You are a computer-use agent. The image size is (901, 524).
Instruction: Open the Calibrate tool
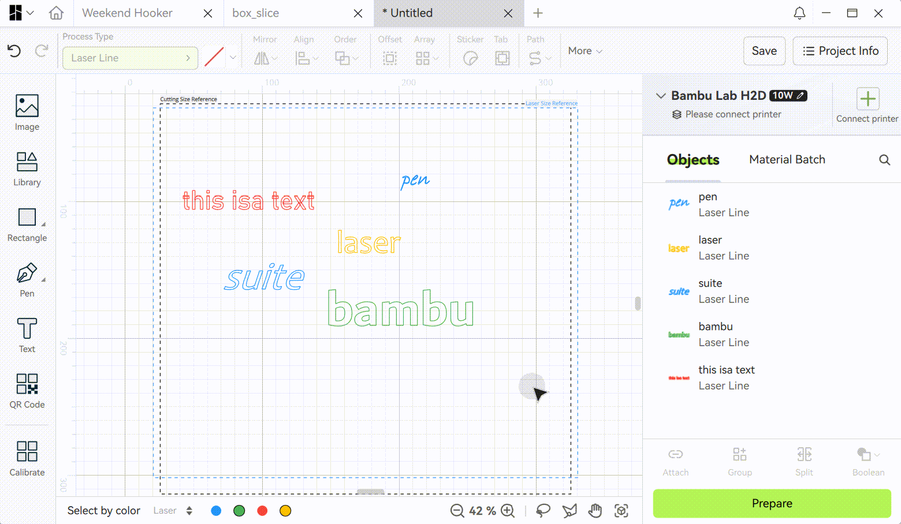(27, 459)
